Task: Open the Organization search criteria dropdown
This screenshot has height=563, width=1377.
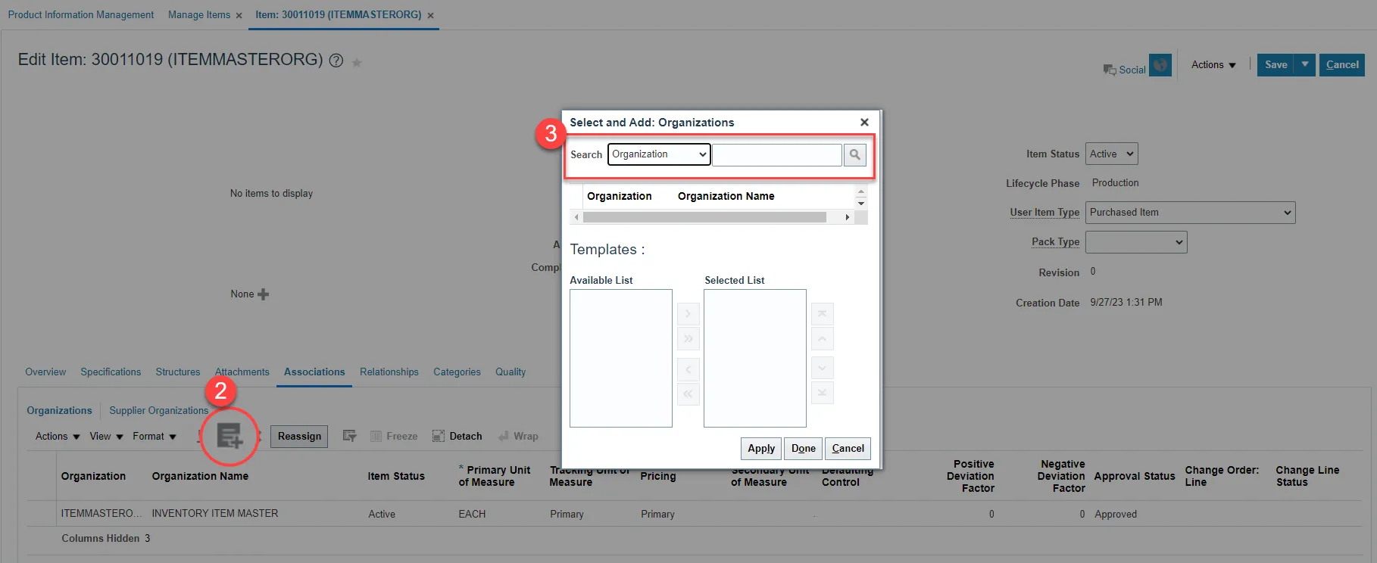Action: 658,154
